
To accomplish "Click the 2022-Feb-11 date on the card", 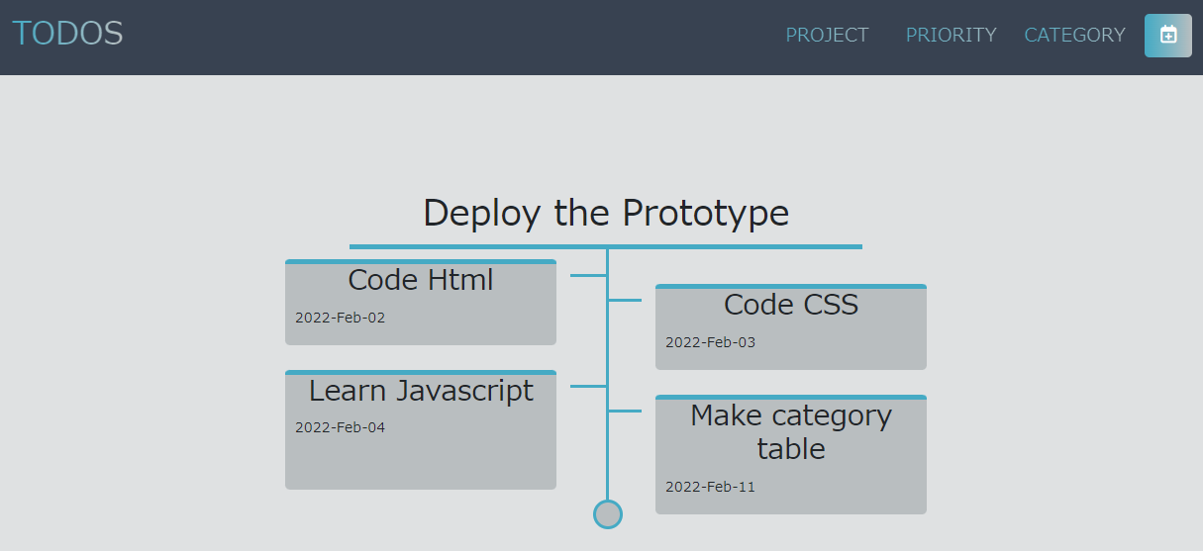I will coord(710,487).
